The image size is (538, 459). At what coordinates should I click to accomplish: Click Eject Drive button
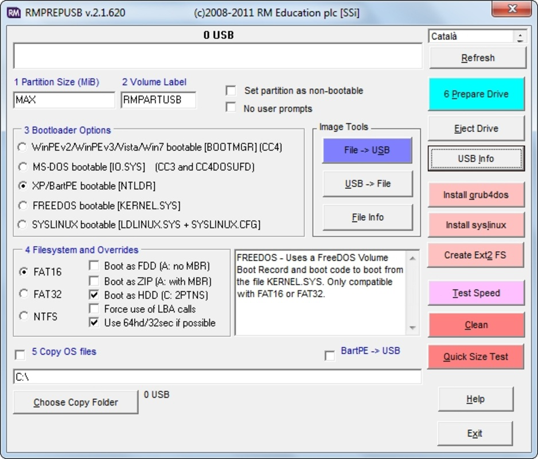click(x=476, y=129)
